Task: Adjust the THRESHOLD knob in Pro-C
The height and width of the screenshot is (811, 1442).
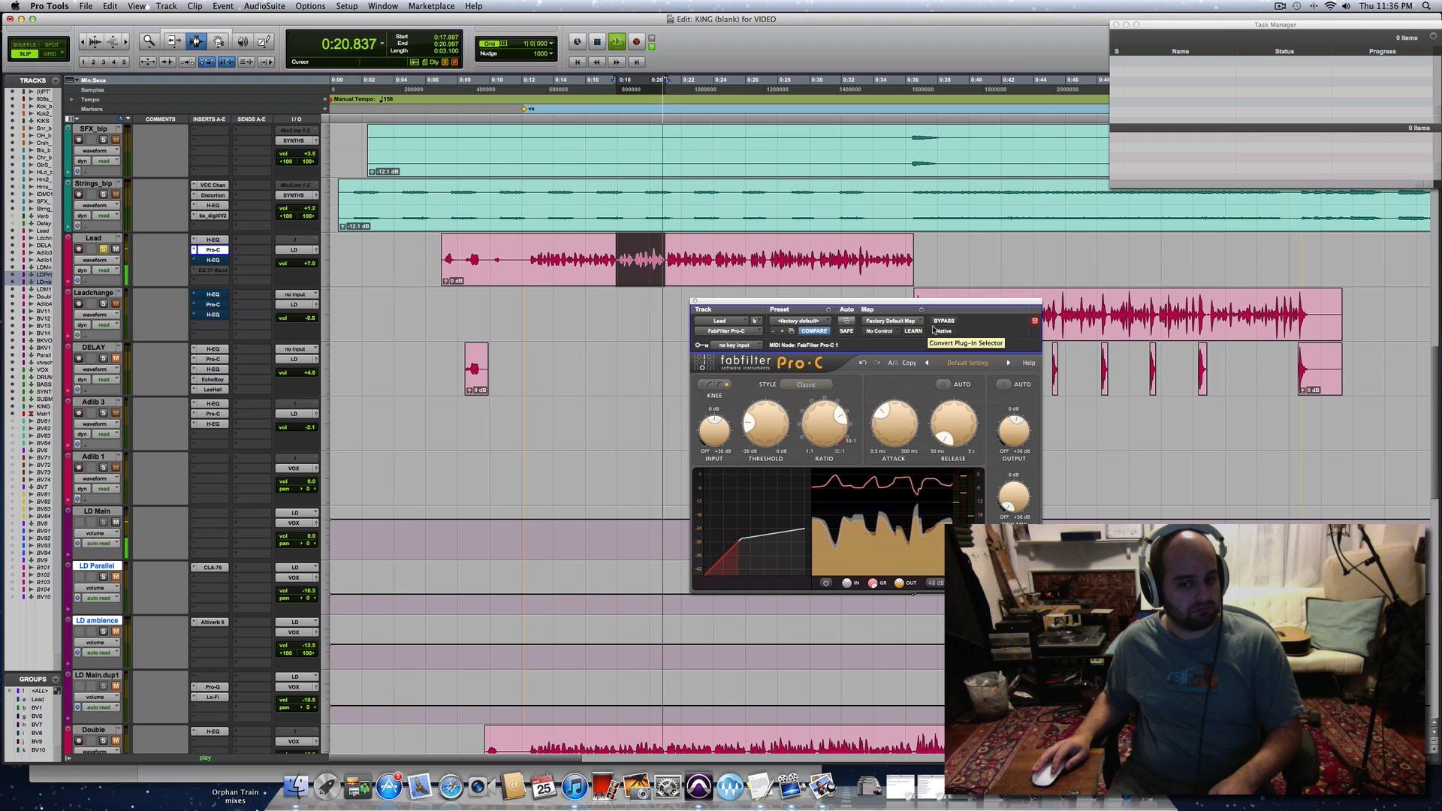Action: [x=765, y=424]
